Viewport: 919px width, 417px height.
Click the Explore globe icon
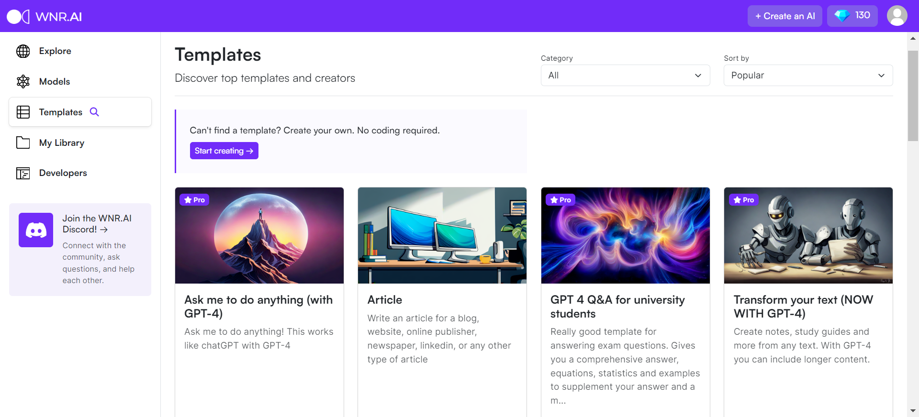[x=23, y=51]
